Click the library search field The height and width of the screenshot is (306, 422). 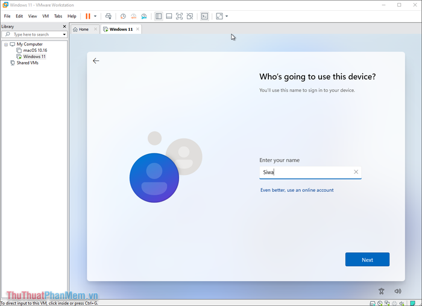click(34, 34)
